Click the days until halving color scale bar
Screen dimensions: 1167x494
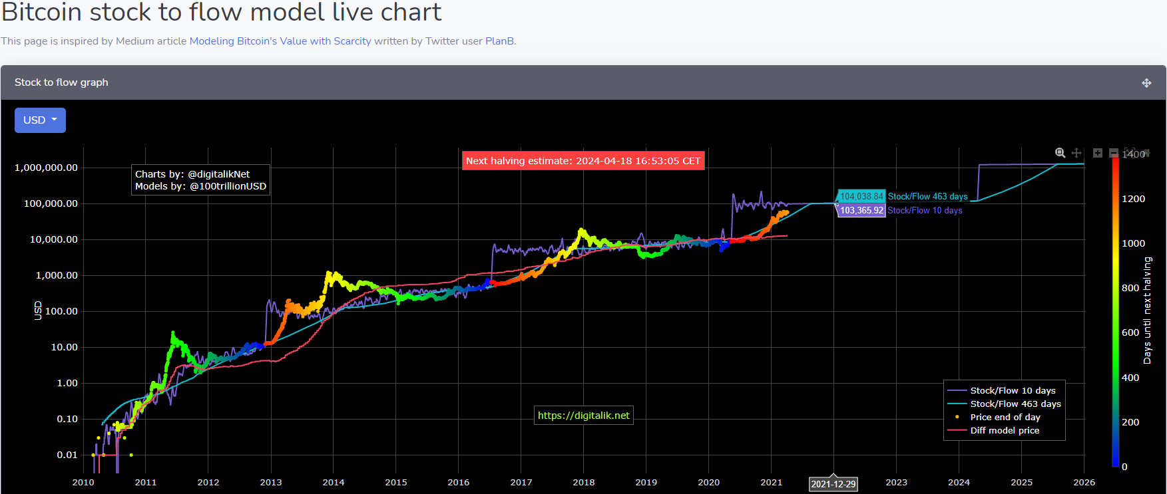1115,310
